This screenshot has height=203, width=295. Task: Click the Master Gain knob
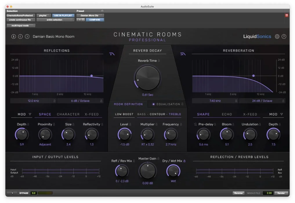(x=147, y=171)
